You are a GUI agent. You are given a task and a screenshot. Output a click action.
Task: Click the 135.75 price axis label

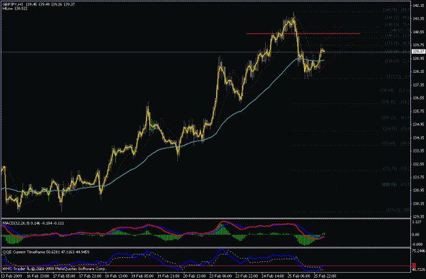(x=419, y=111)
